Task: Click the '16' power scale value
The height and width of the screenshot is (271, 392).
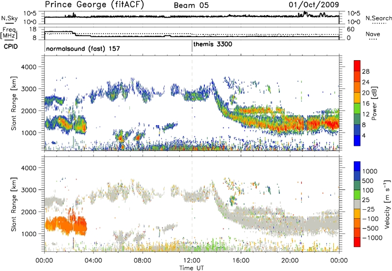Action: [x=366, y=104]
